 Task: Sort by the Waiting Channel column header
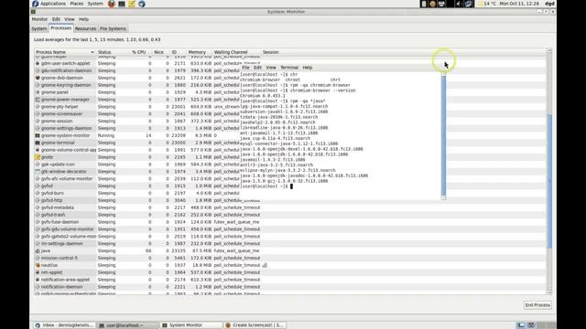pyautogui.click(x=236, y=52)
